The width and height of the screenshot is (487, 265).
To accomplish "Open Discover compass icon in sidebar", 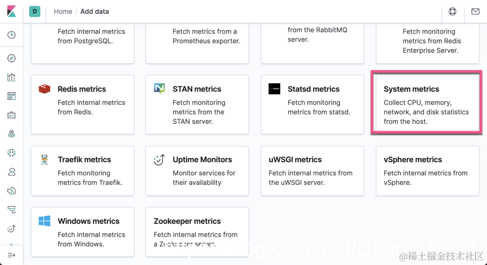I will pos(12,58).
